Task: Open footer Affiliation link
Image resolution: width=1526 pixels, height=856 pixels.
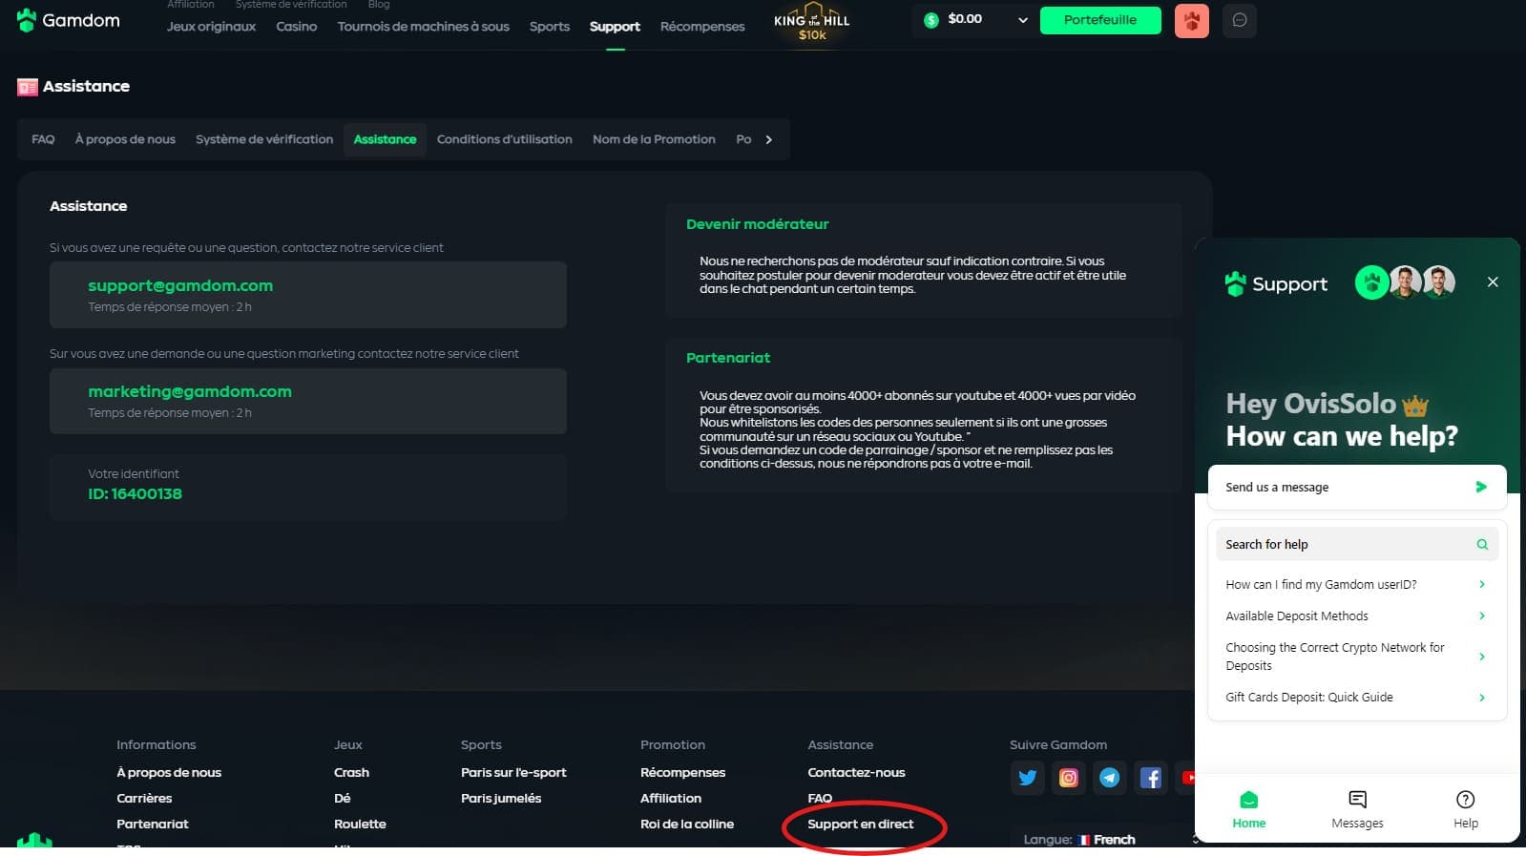Action: 671,798
